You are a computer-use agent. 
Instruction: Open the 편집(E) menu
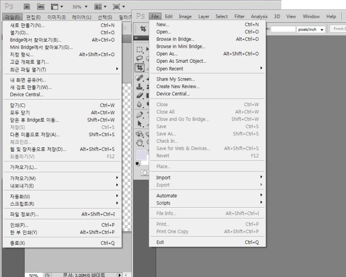pos(33,17)
